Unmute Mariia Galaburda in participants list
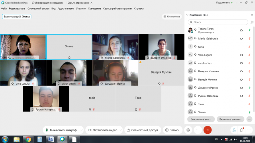 (x=249, y=39)
